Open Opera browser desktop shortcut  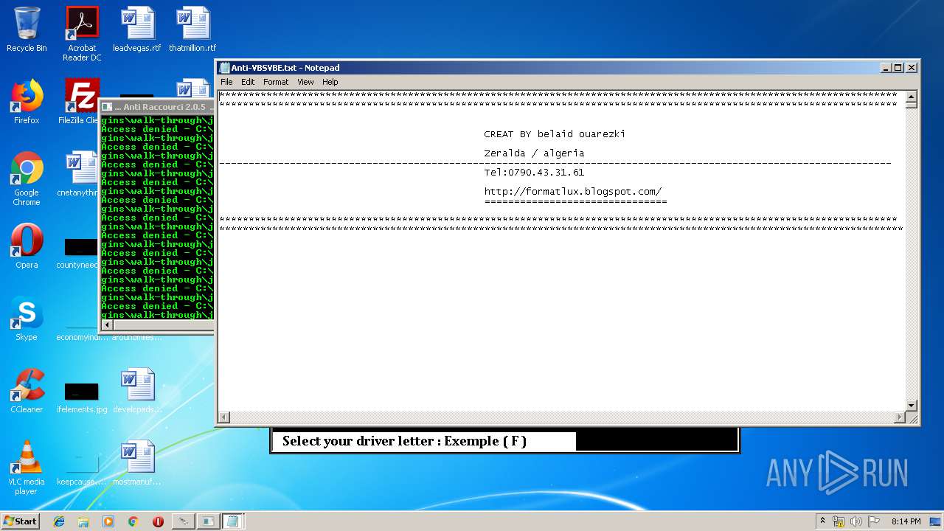pos(27,246)
